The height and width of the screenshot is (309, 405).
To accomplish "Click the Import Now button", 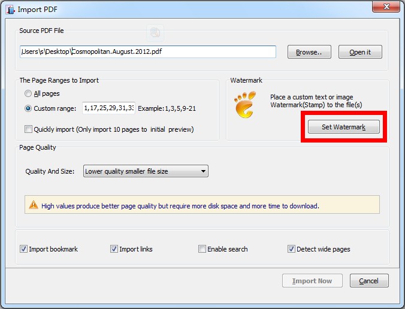I will (312, 281).
